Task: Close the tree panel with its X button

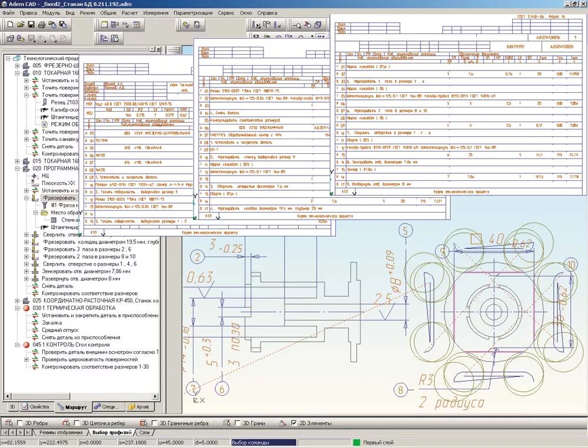Action: 159,49
